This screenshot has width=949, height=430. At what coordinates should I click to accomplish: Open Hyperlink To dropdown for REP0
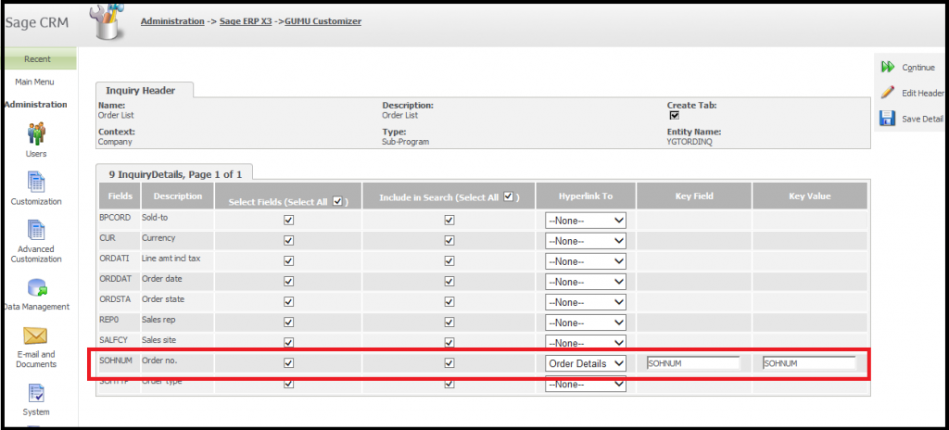tap(586, 322)
